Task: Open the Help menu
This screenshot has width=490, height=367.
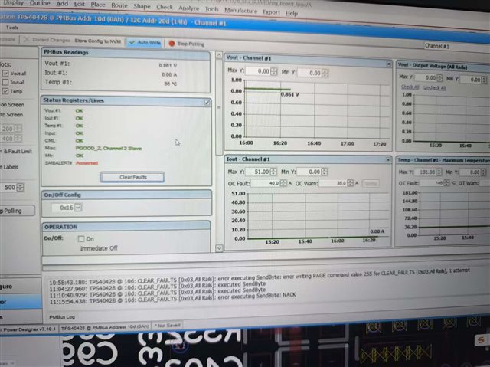Action: 291,13
